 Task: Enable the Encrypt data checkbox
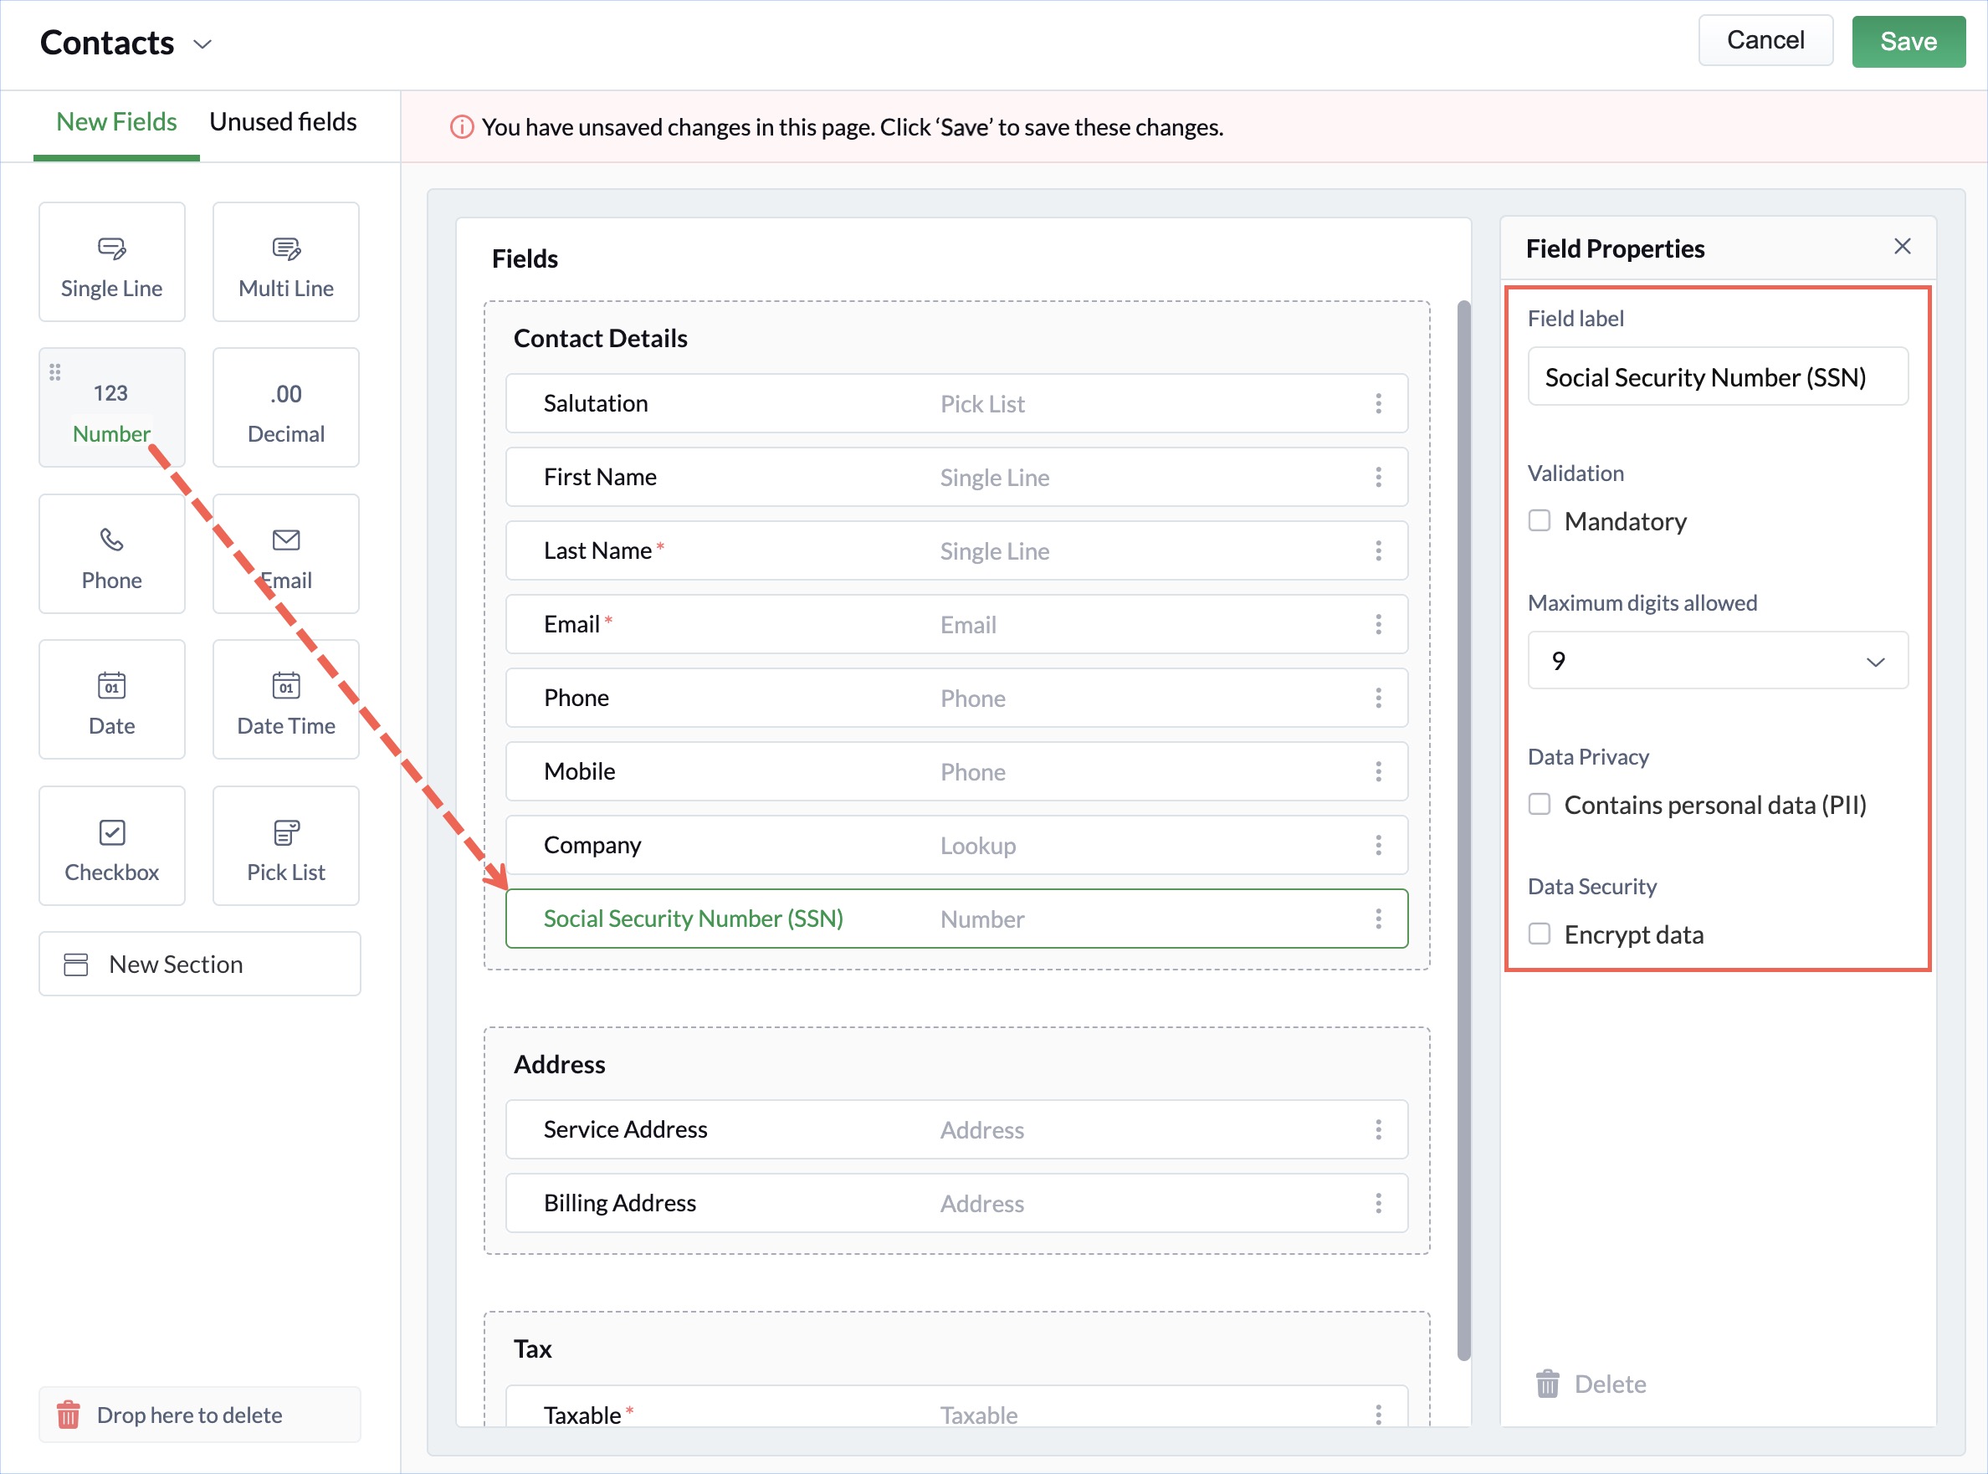1540,934
